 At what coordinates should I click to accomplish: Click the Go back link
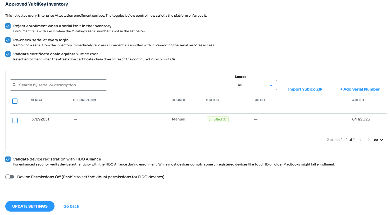71,206
